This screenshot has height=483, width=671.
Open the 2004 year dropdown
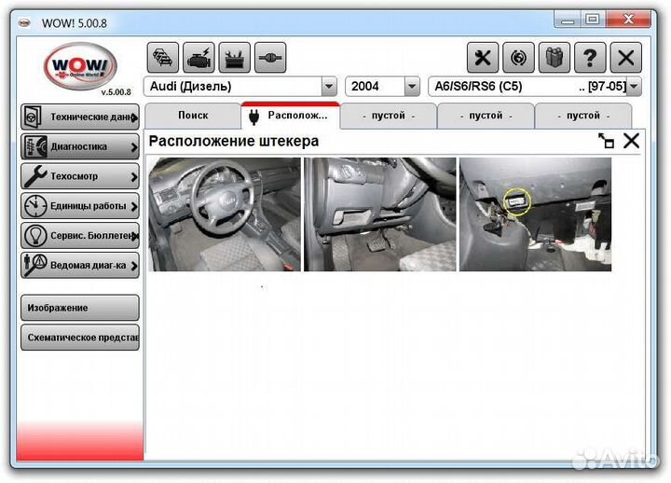[x=412, y=87]
